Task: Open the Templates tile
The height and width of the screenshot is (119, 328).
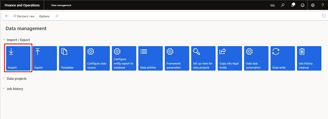Action: (71, 58)
